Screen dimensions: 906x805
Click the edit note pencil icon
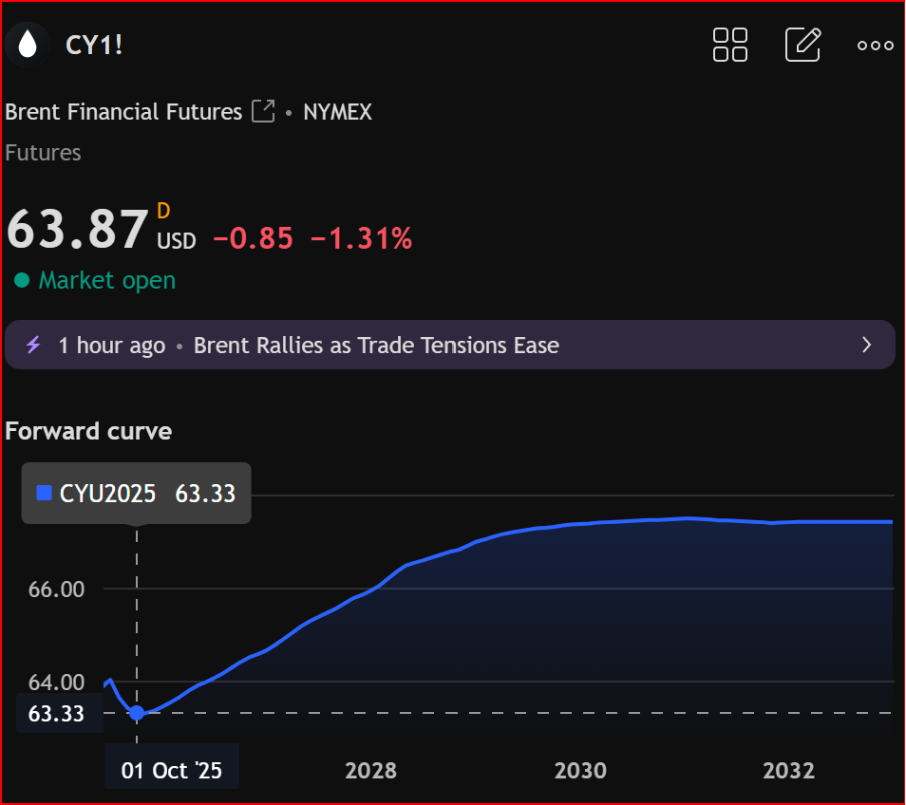(x=802, y=45)
